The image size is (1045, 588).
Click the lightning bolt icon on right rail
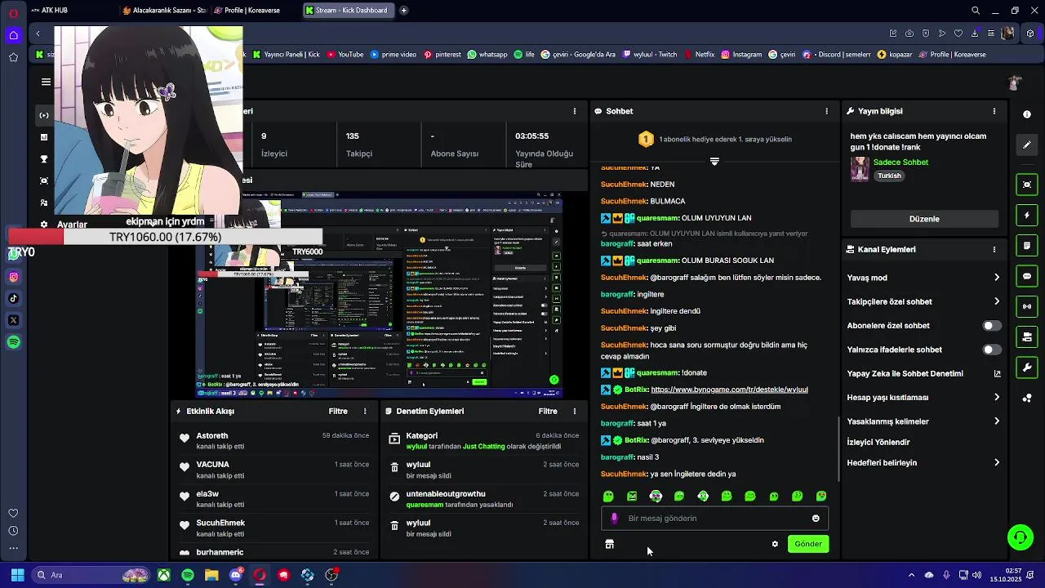pyautogui.click(x=1027, y=216)
